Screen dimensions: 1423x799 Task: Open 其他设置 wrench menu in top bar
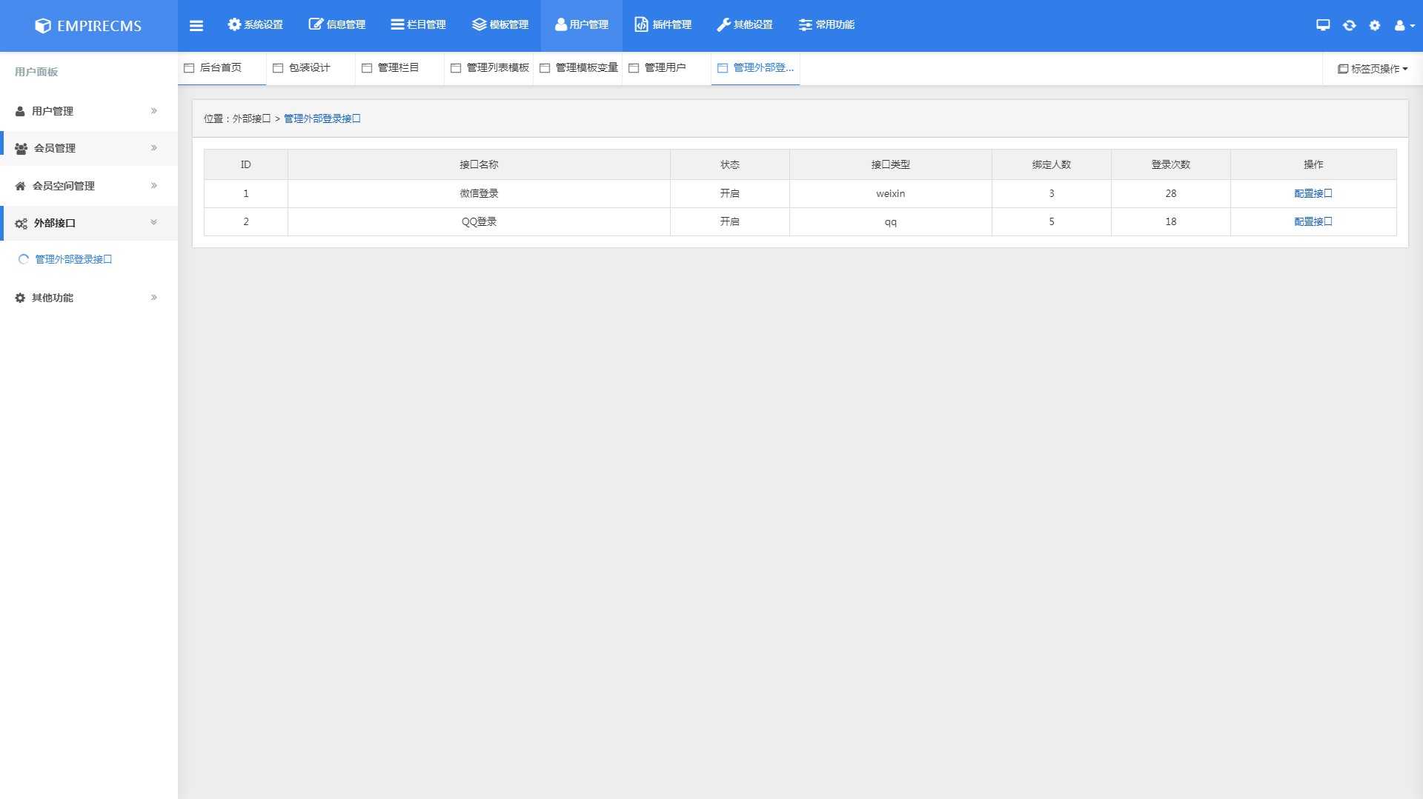(x=744, y=25)
